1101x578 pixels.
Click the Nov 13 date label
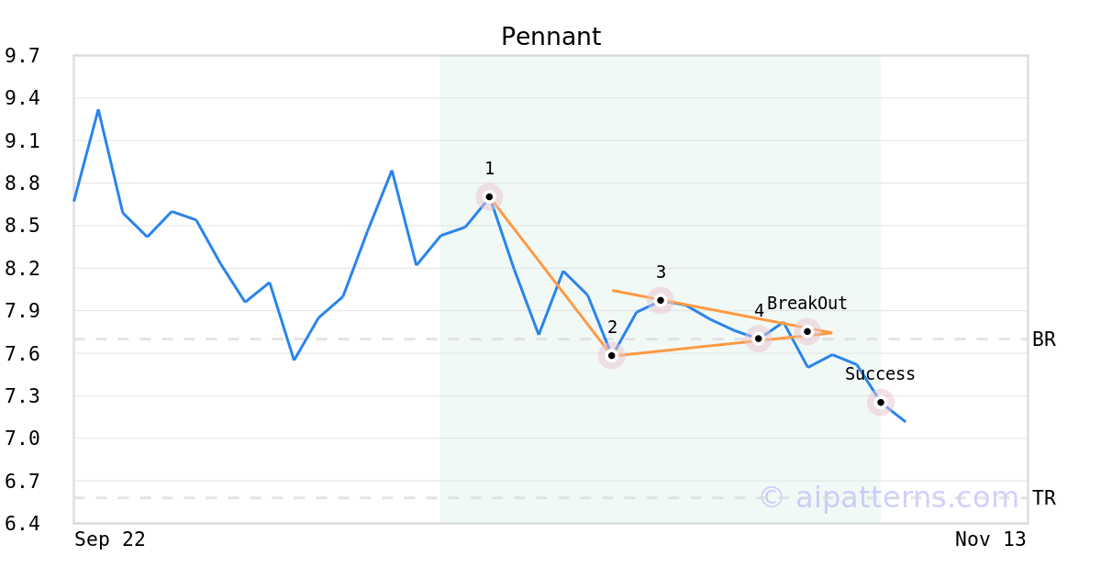point(990,539)
